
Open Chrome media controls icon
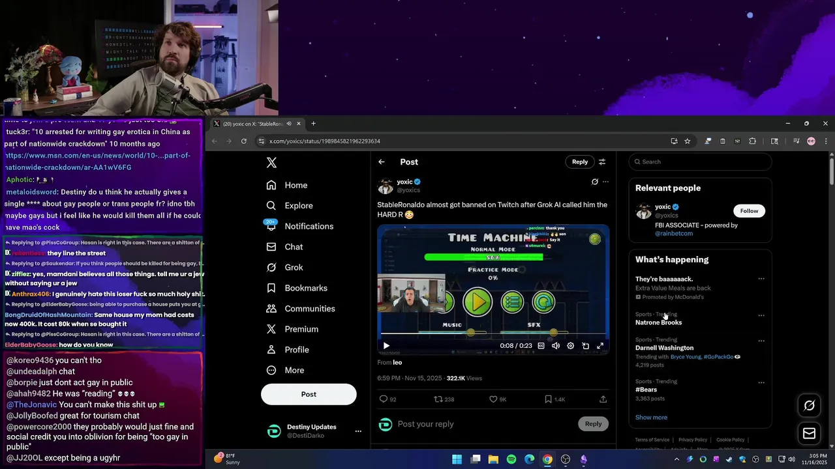[x=797, y=141]
